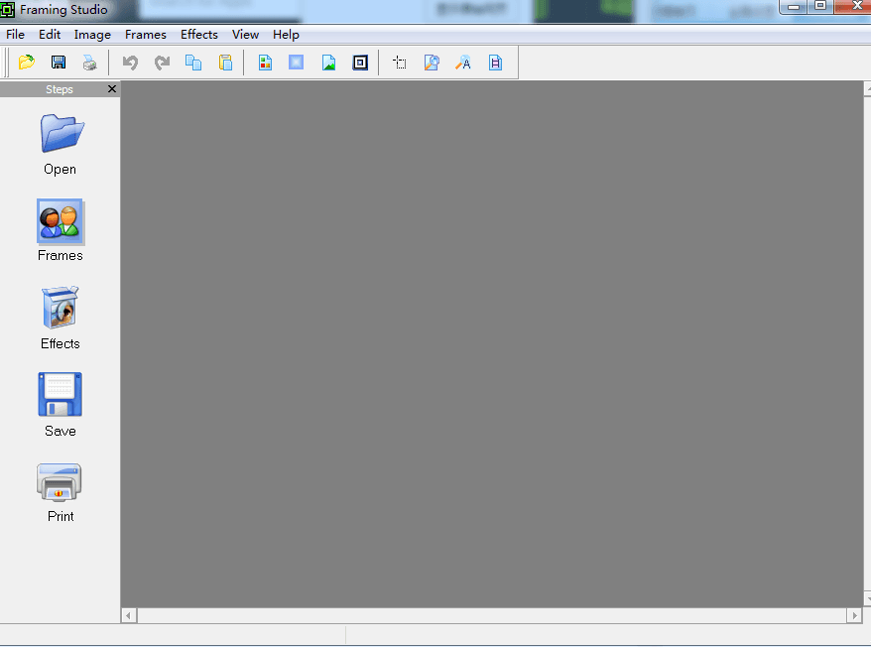Click the Redo arrow in toolbar
871x647 pixels.
pos(162,63)
